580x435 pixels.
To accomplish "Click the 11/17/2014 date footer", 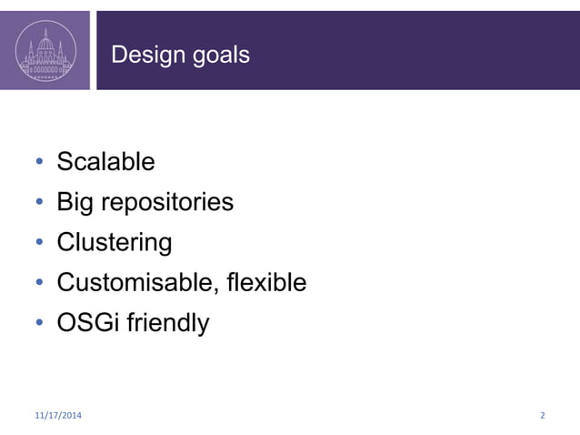I will 58,415.
